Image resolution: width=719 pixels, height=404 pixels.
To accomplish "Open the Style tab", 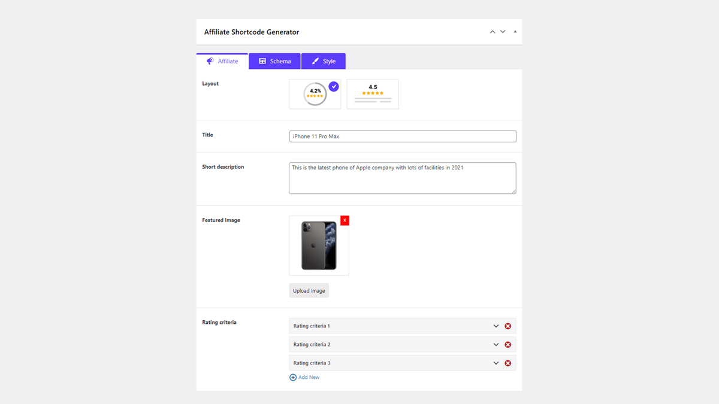I will click(x=324, y=61).
